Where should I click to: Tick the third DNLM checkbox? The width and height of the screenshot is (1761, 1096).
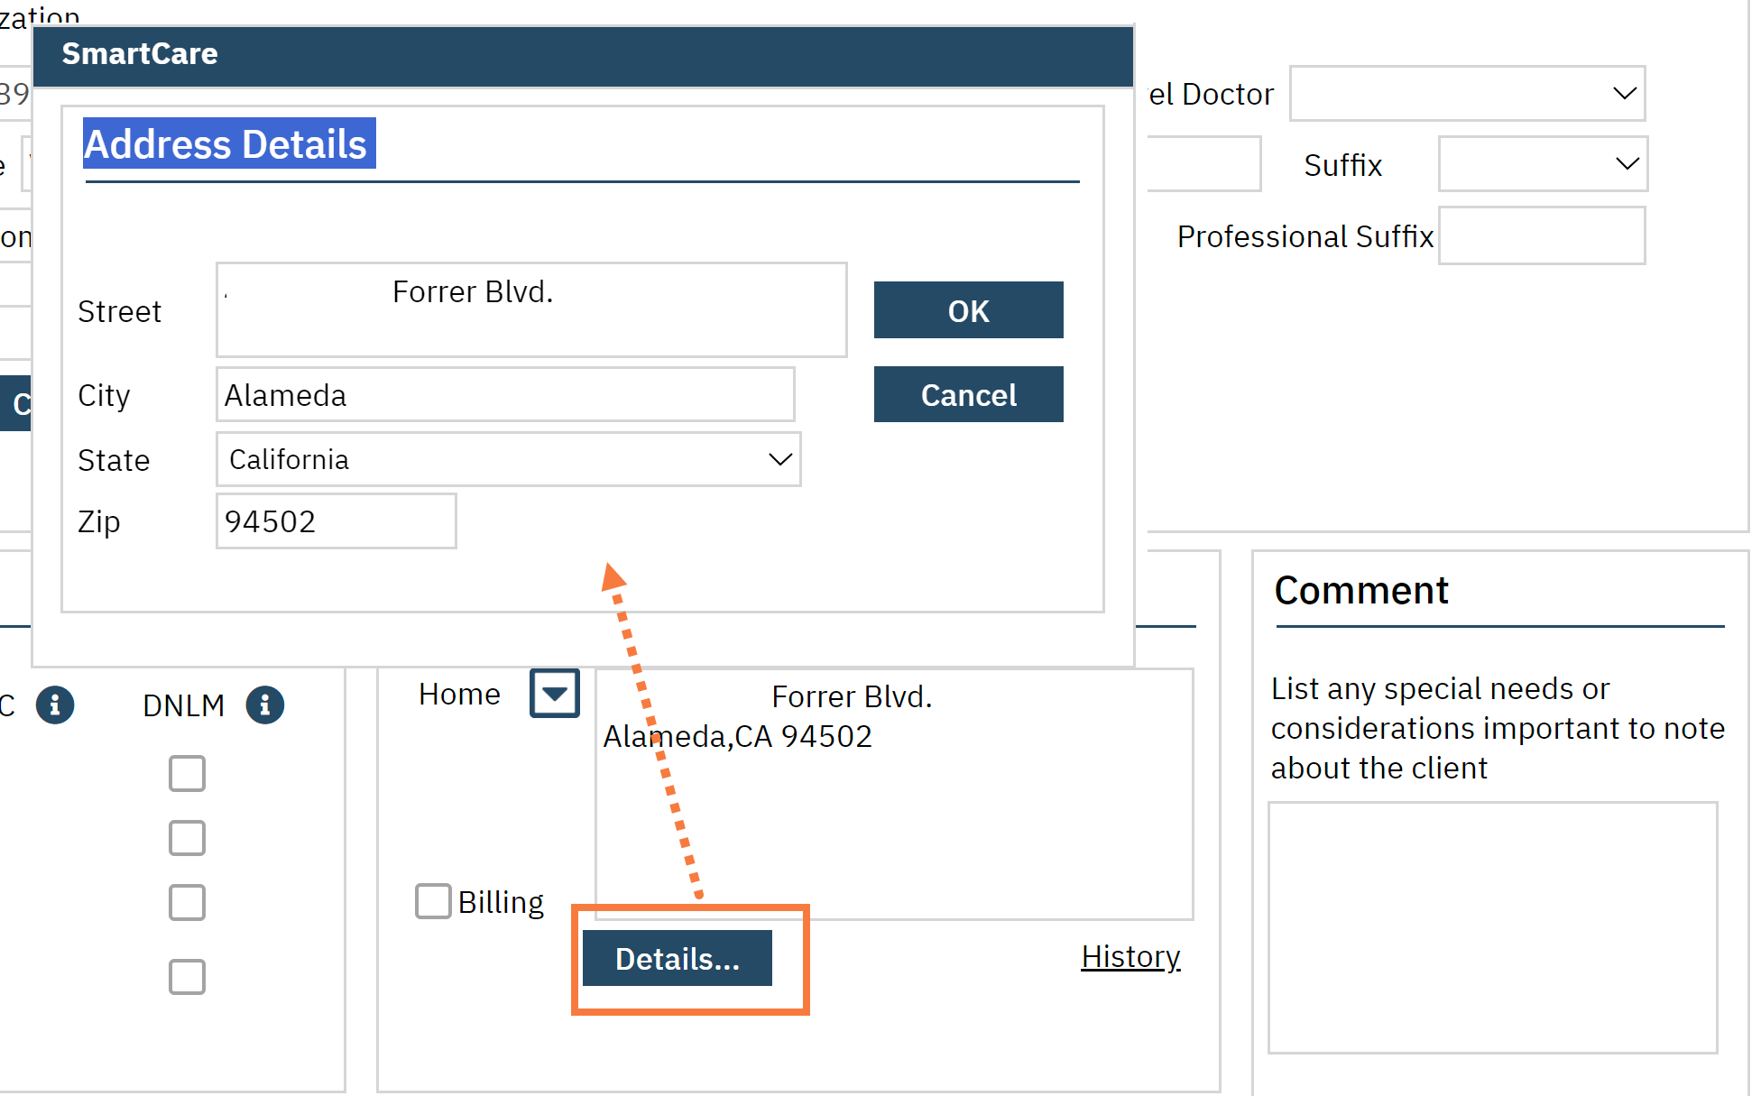click(x=187, y=902)
